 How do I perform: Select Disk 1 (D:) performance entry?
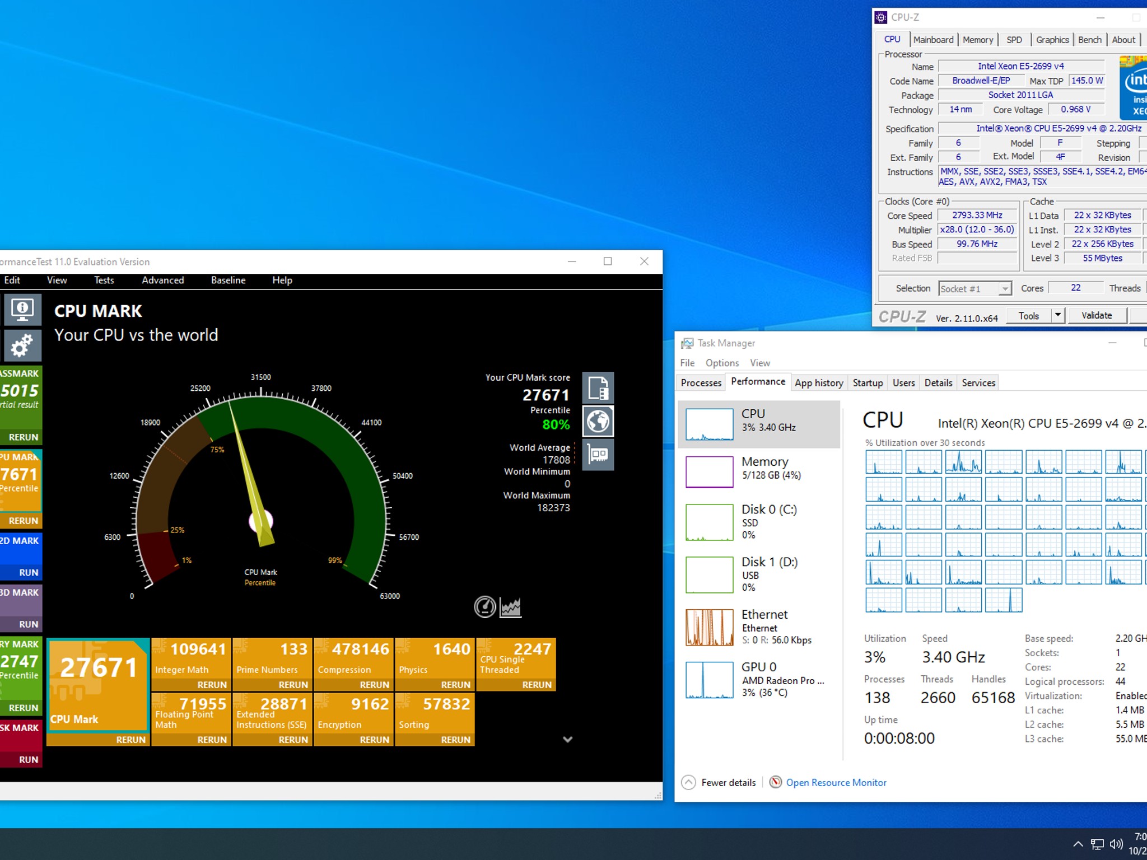[x=759, y=574]
